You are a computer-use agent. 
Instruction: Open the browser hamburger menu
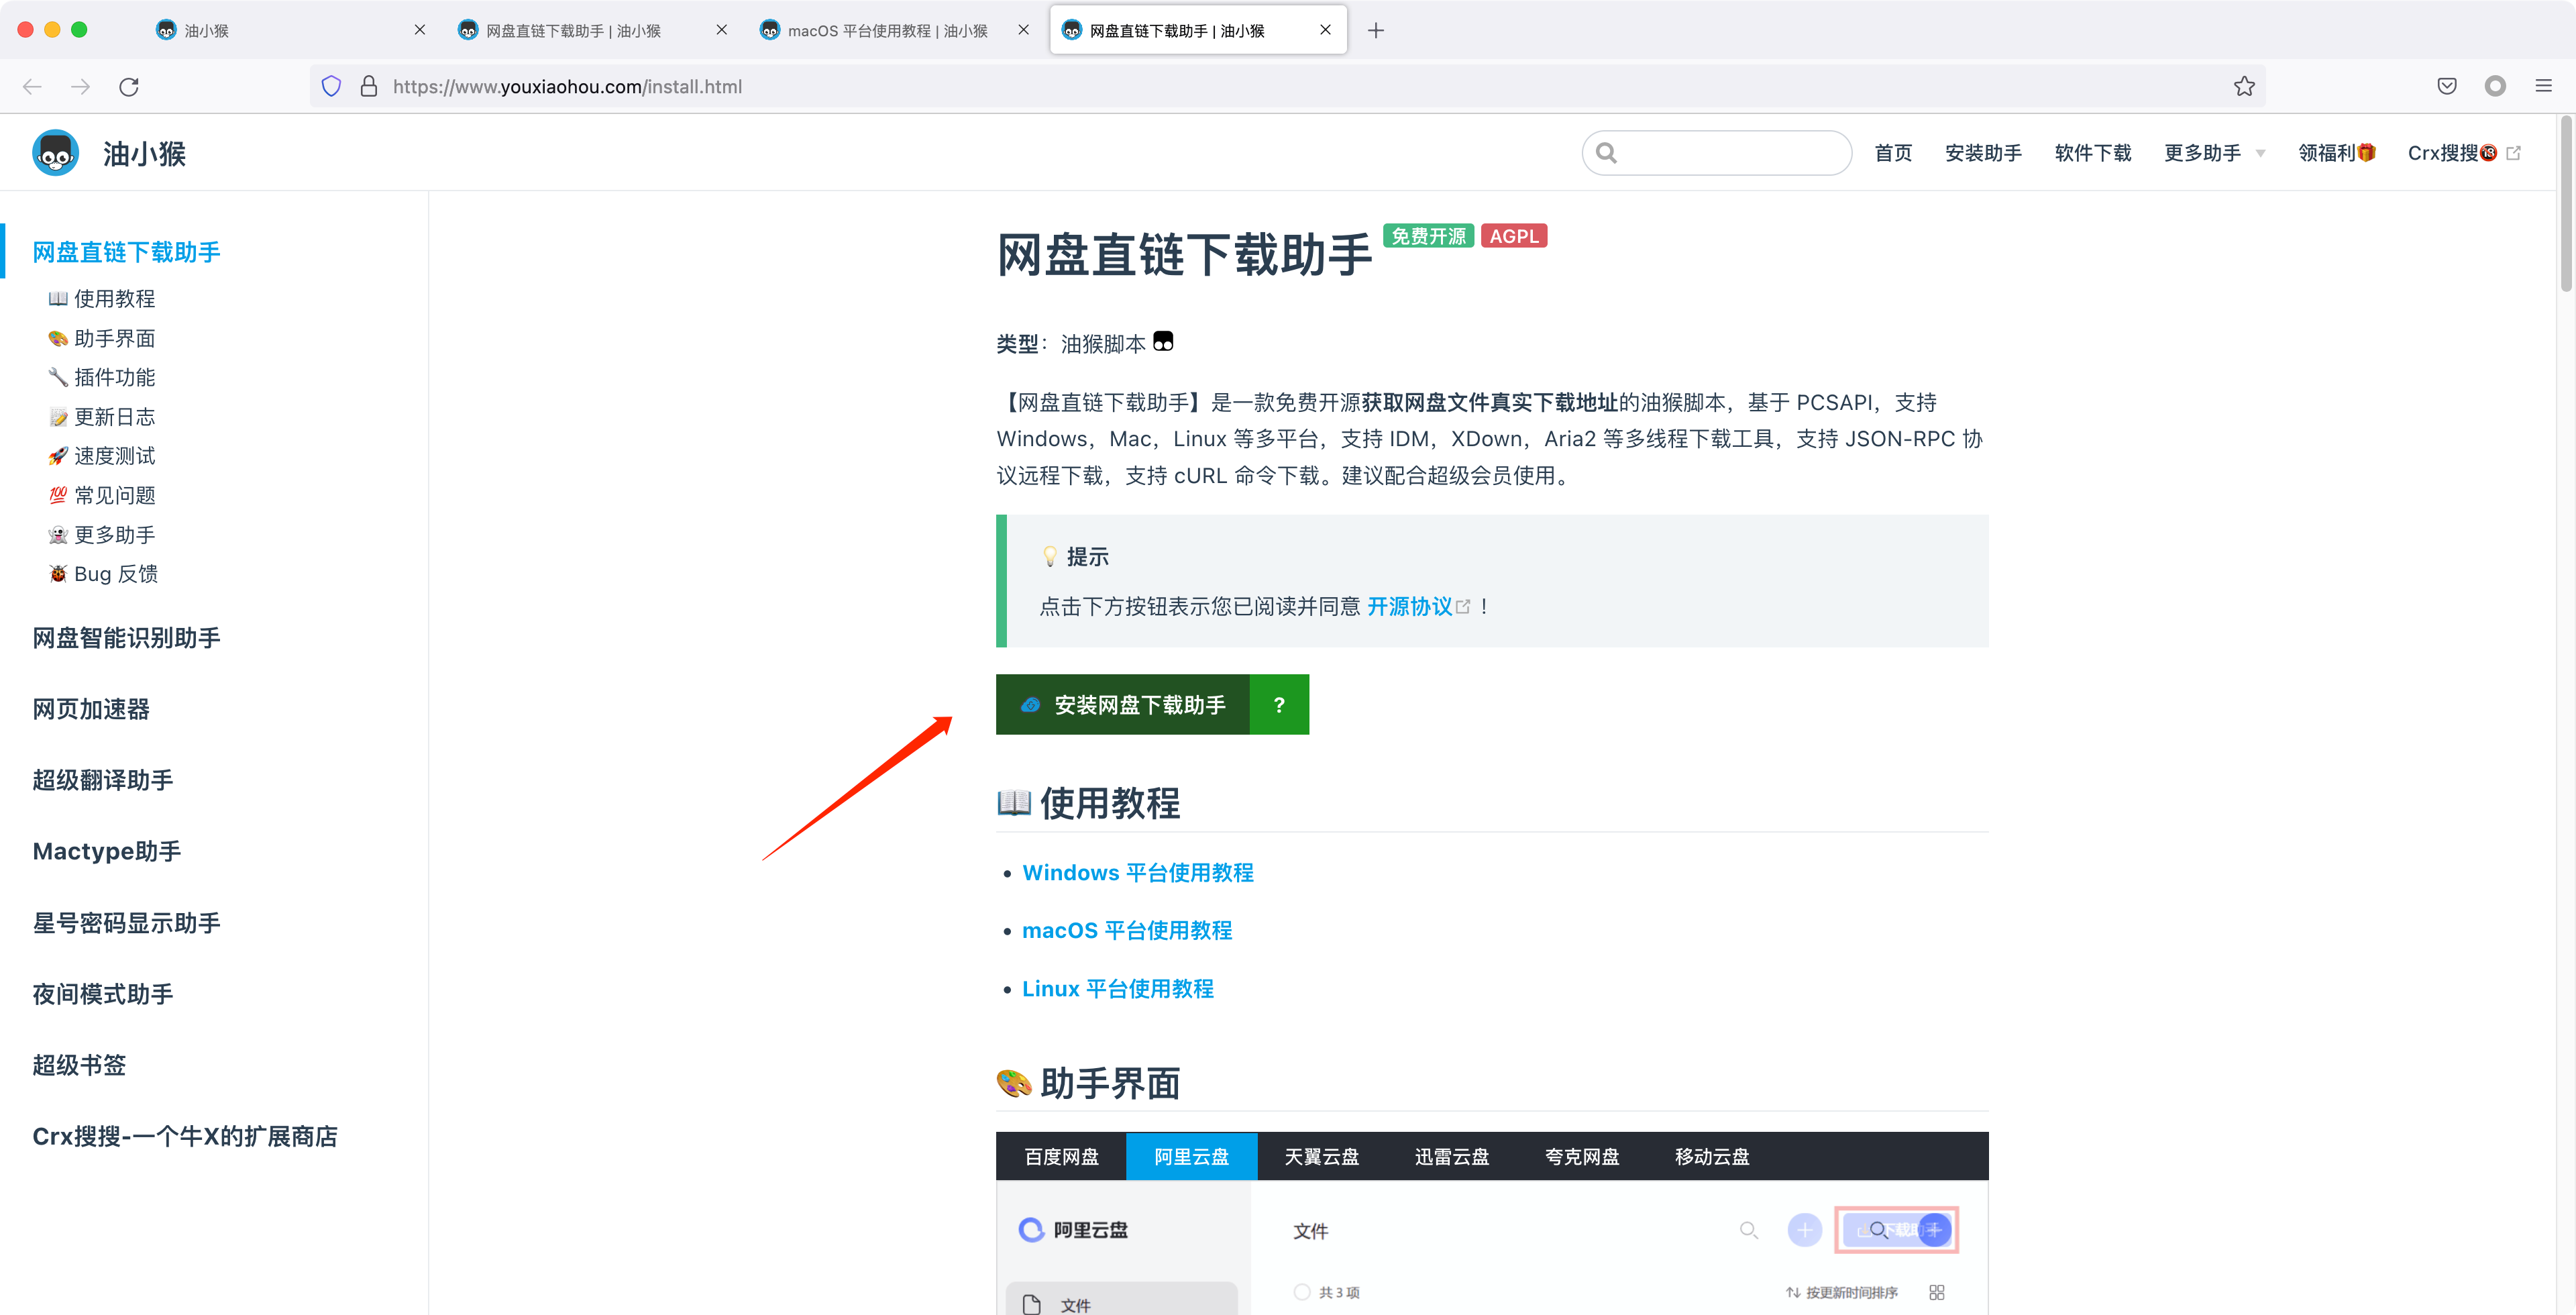(2544, 87)
